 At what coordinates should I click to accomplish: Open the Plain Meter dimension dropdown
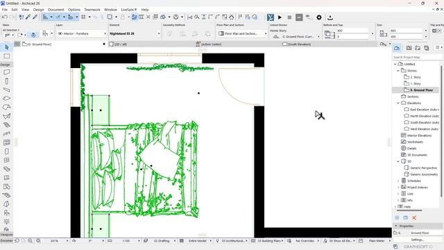[377, 241]
